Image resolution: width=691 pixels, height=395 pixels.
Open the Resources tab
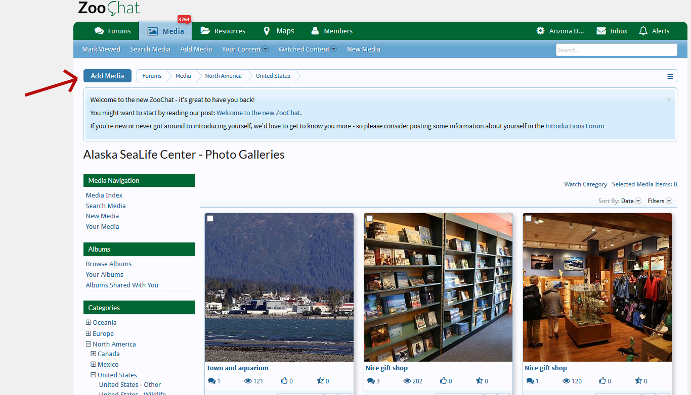point(223,31)
